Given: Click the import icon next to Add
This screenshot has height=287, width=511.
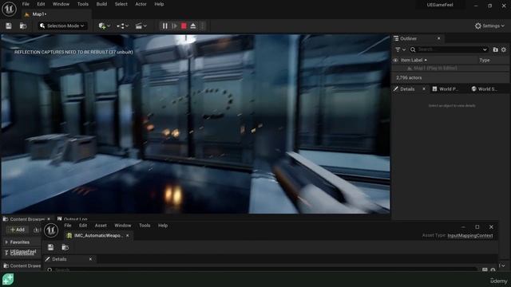Looking at the screenshot, I should pyautogui.click(x=36, y=230).
